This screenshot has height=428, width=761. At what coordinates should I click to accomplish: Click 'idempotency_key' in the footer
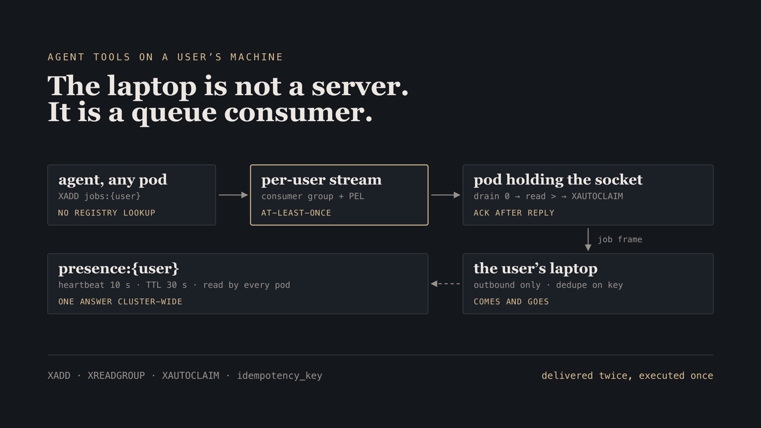[x=280, y=376]
